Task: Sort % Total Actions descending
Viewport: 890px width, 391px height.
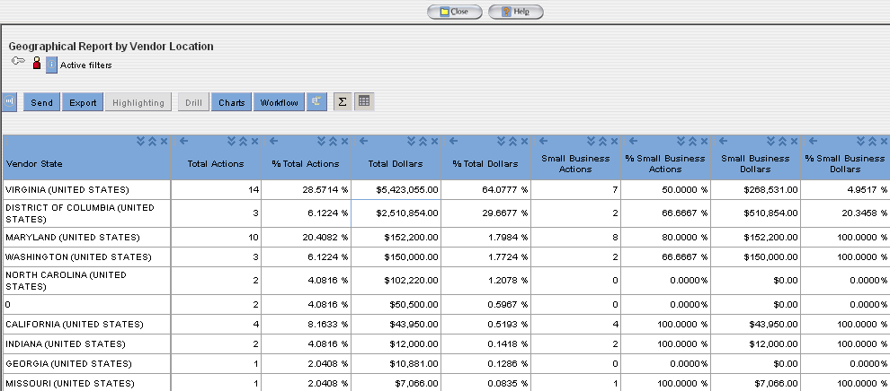Action: [321, 142]
